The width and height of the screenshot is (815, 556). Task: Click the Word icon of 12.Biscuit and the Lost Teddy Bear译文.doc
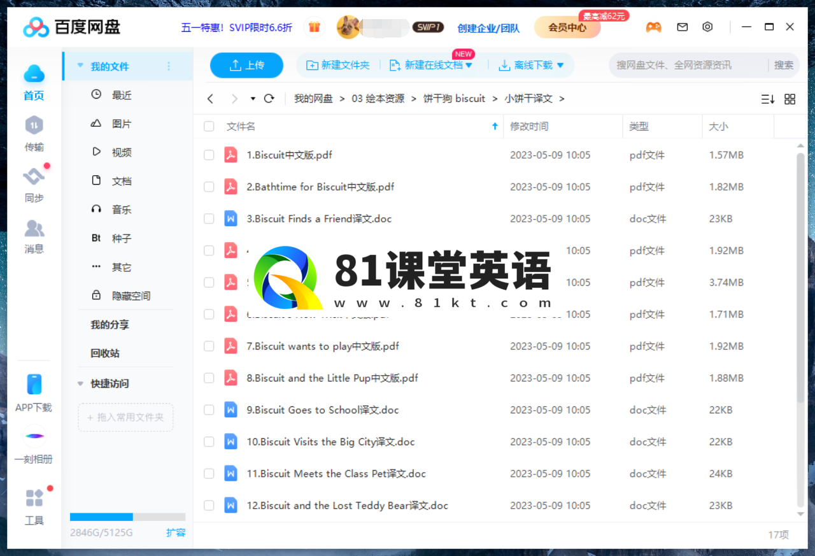(230, 505)
